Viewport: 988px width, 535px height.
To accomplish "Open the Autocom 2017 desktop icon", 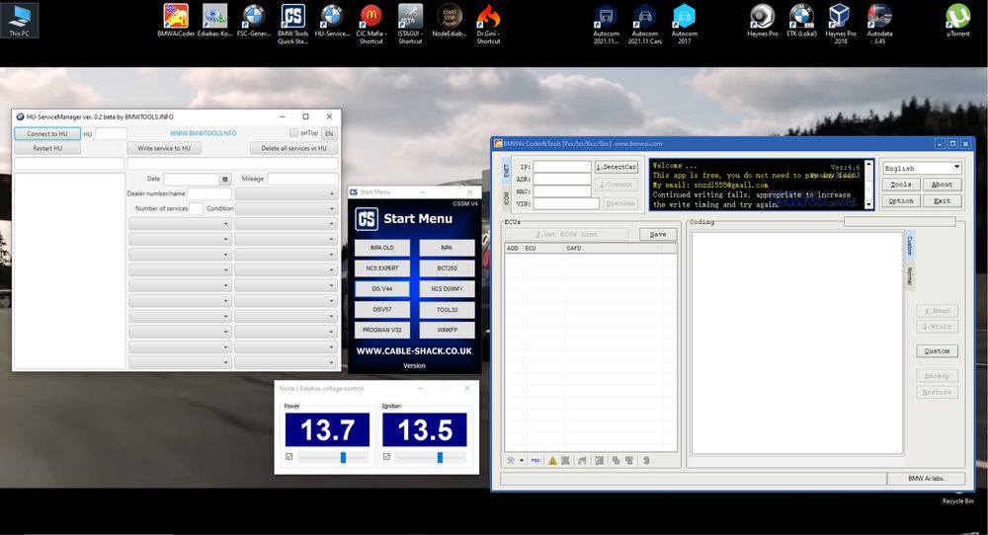I will tap(683, 17).
